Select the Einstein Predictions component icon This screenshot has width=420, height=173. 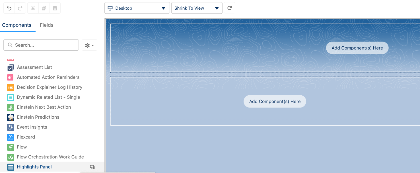pyautogui.click(x=11, y=117)
